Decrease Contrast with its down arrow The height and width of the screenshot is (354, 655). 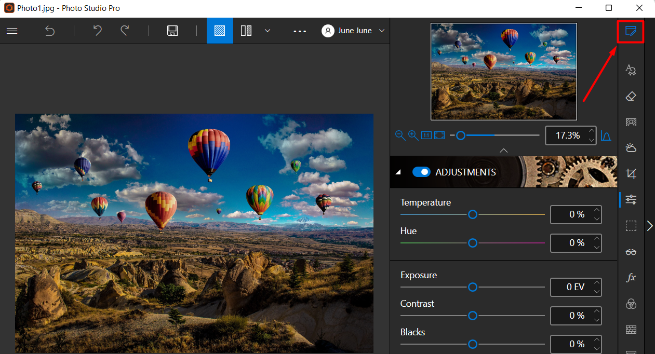click(597, 320)
